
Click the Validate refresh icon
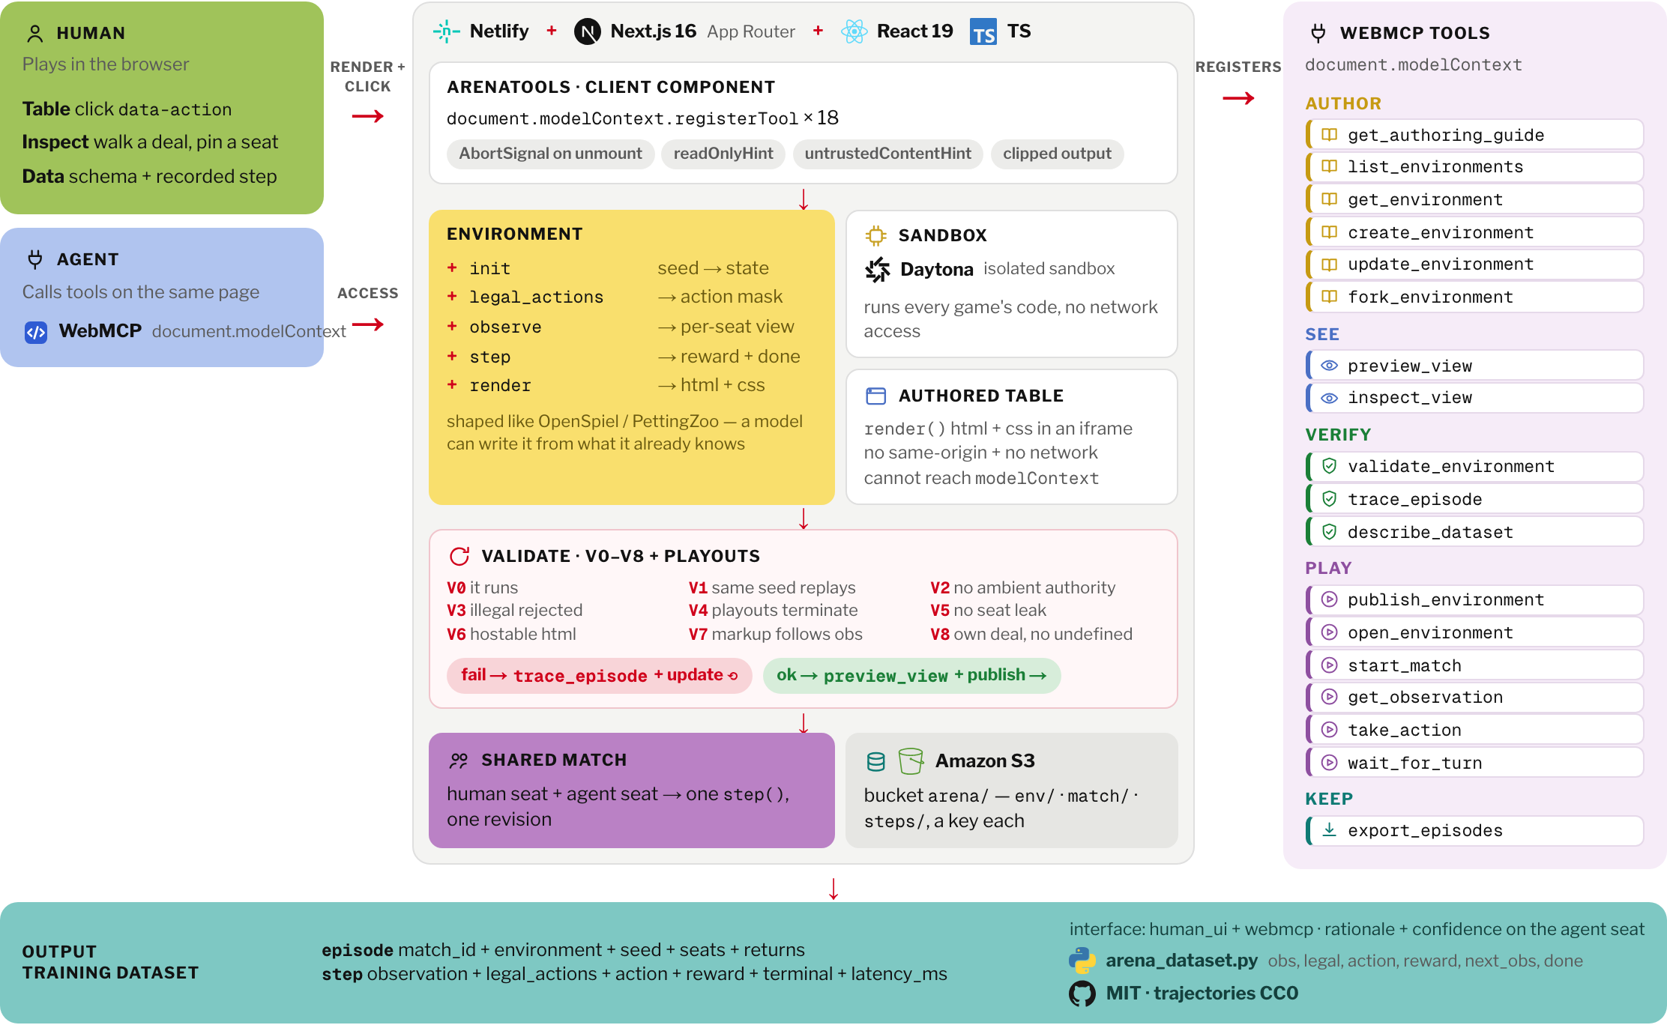tap(459, 556)
